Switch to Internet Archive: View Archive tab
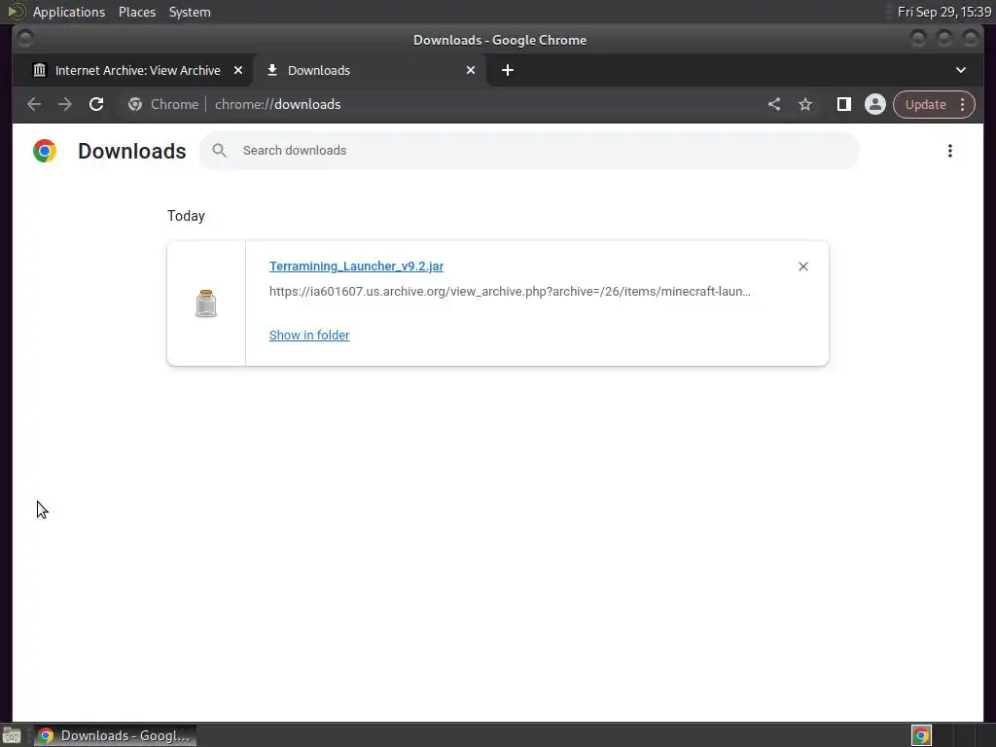996x747 pixels. 138,70
